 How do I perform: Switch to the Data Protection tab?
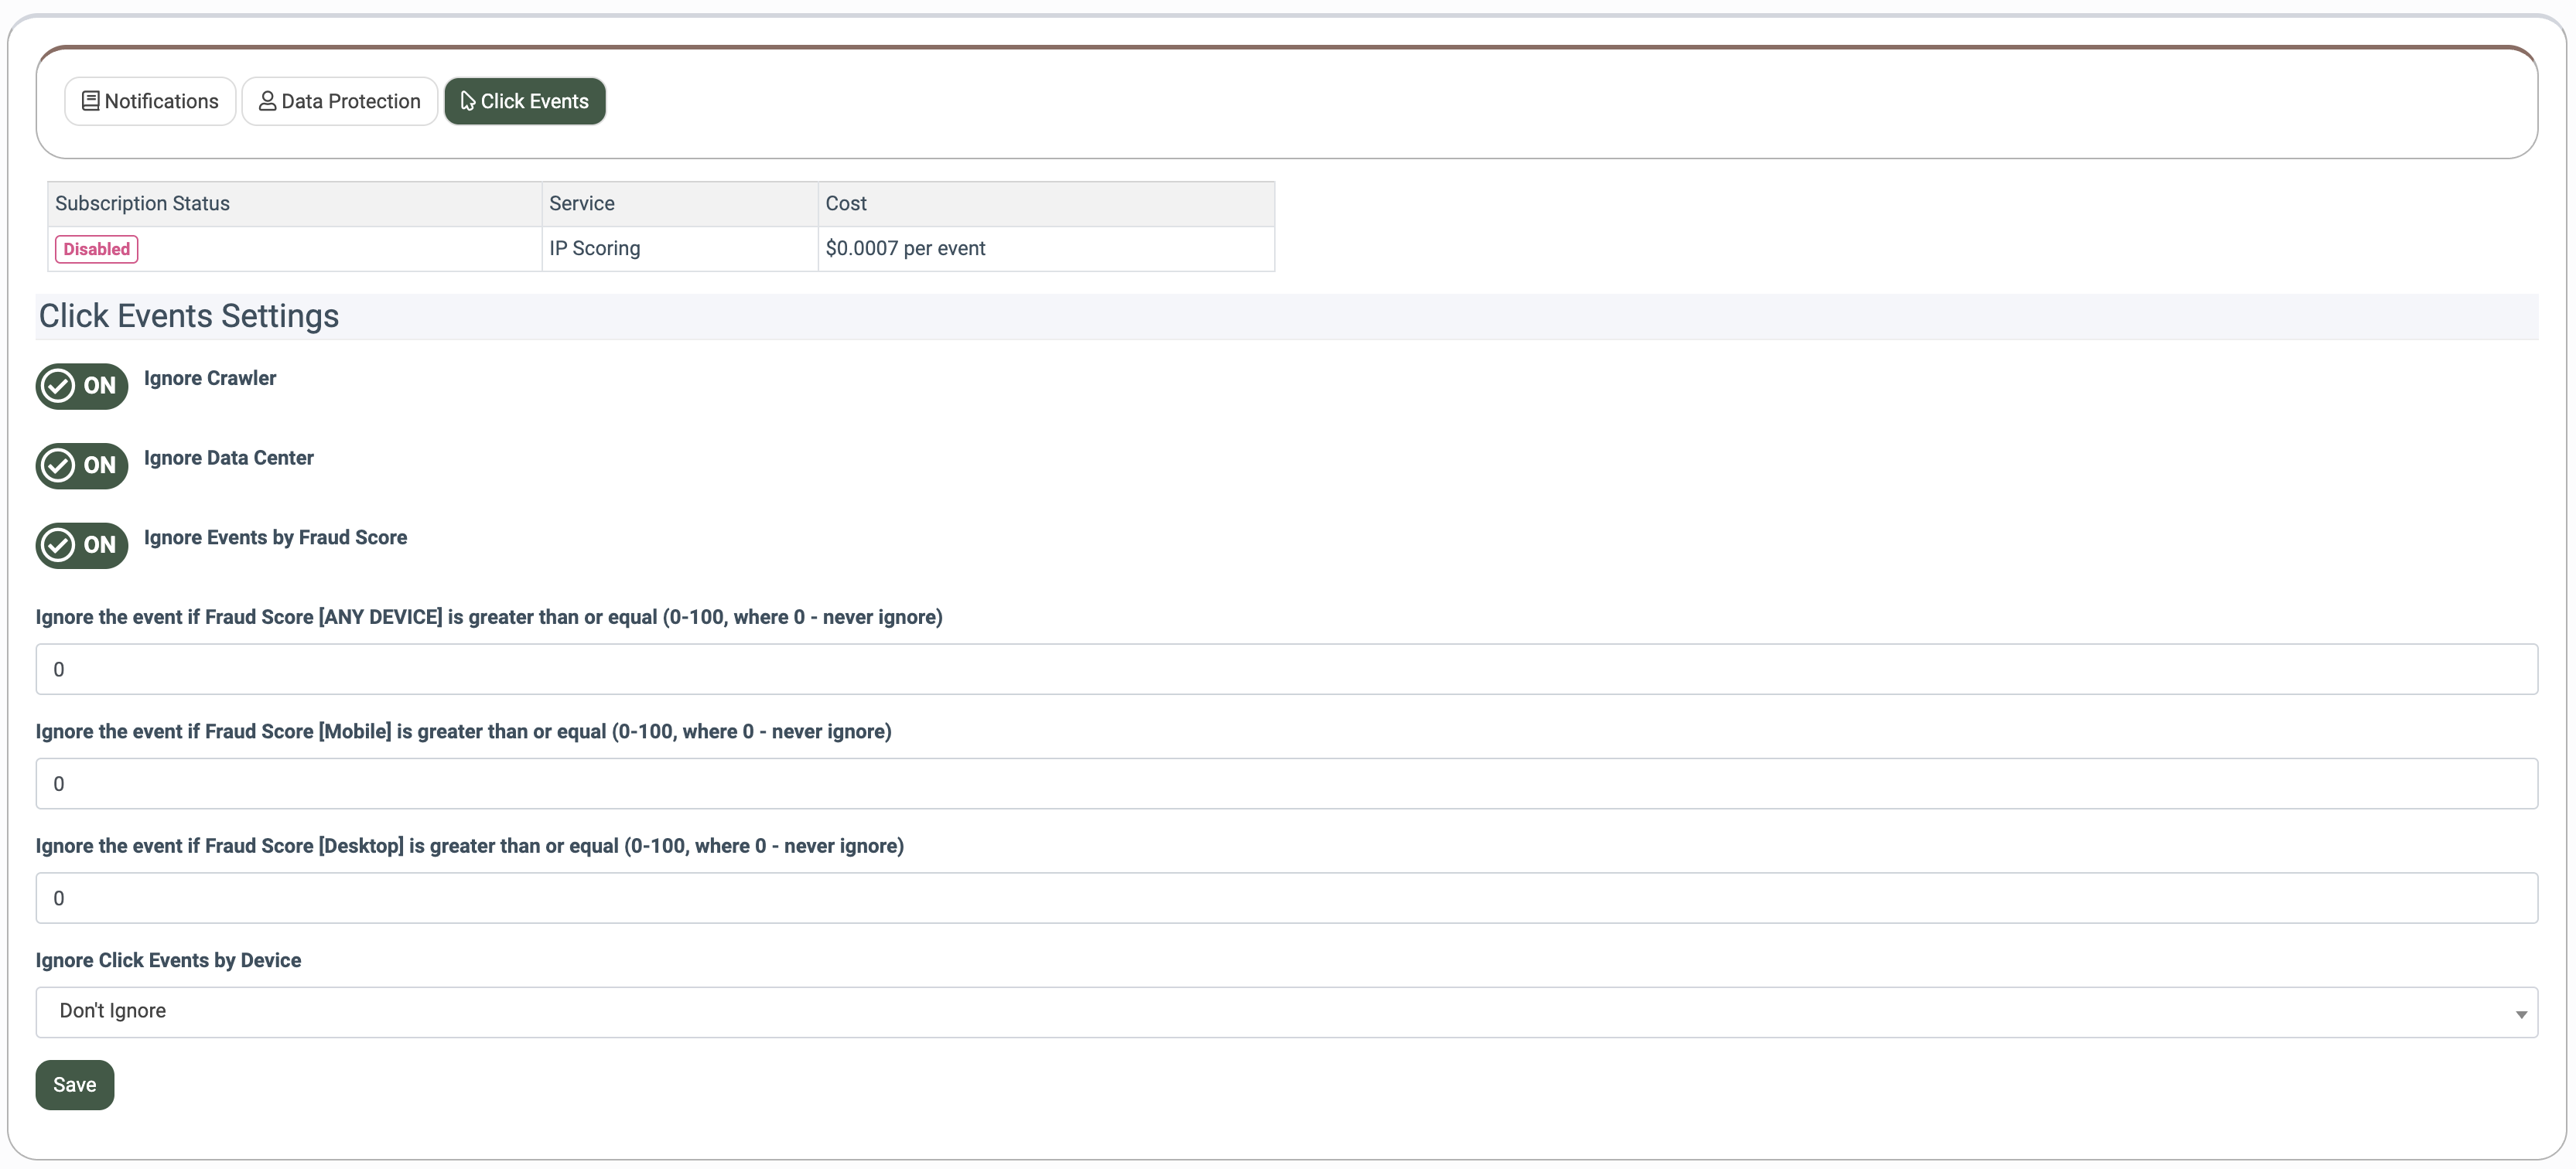340,101
